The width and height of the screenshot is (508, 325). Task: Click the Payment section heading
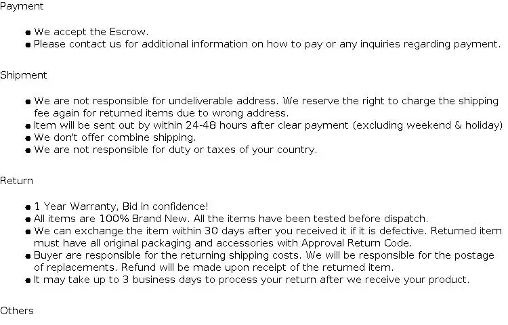click(22, 6)
